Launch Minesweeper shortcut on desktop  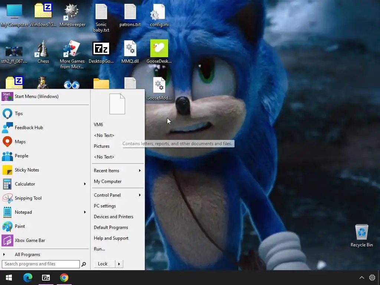[x=72, y=15]
